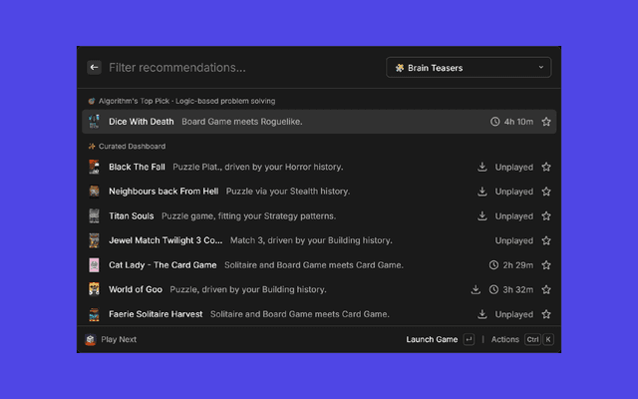Click Unplayed status for Neighbours back From Hell
Viewport: 638px width, 399px height.
[514, 192]
